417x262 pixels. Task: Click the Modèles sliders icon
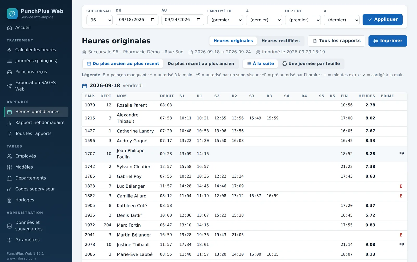click(9, 167)
